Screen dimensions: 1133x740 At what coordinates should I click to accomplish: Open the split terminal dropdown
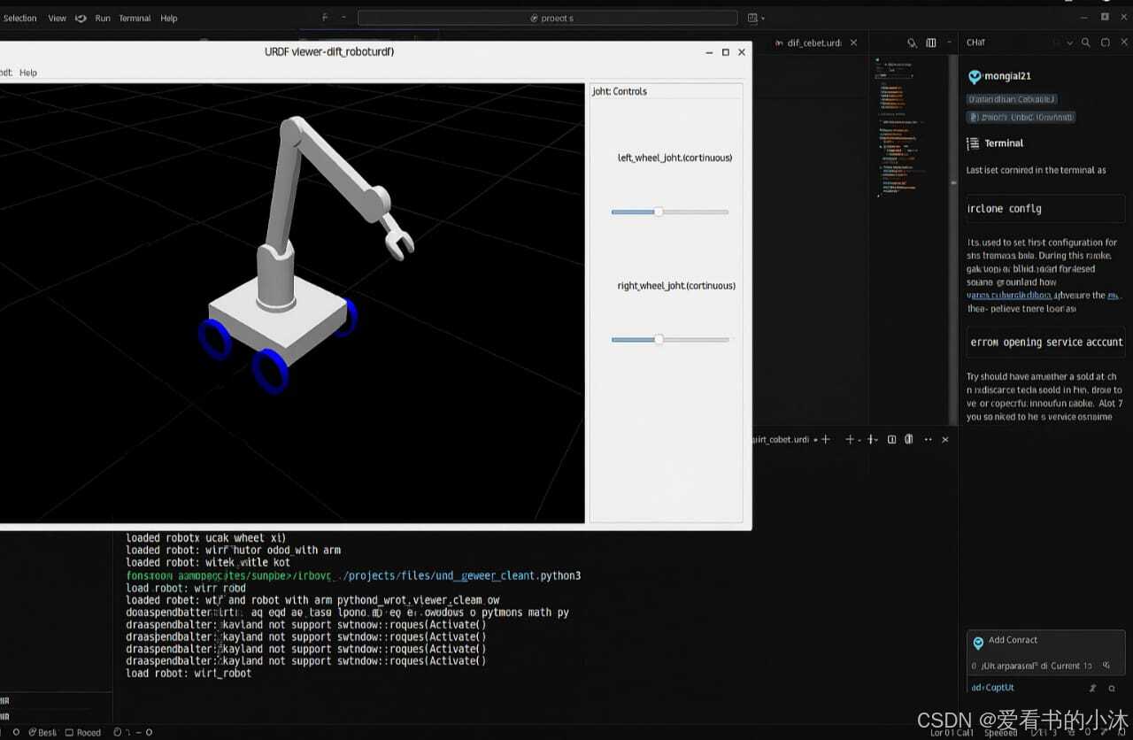point(873,439)
